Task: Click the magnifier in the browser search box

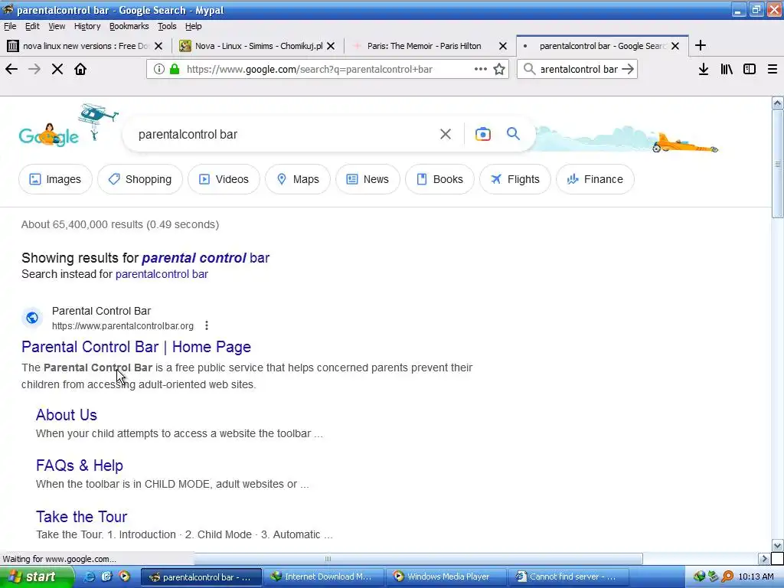Action: click(530, 69)
